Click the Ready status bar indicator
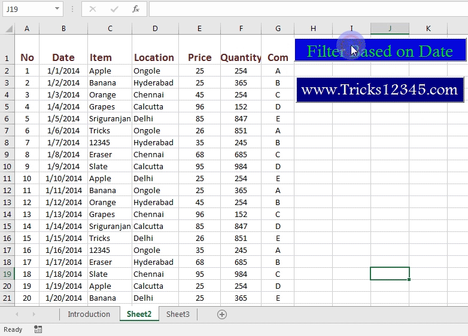 [13, 329]
